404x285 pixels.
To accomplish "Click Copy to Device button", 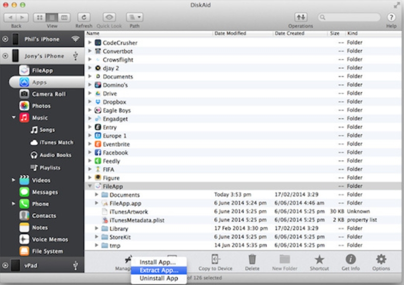I will (215, 262).
